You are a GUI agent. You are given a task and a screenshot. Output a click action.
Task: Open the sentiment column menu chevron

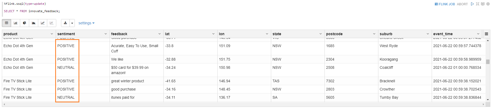(x=106, y=34)
